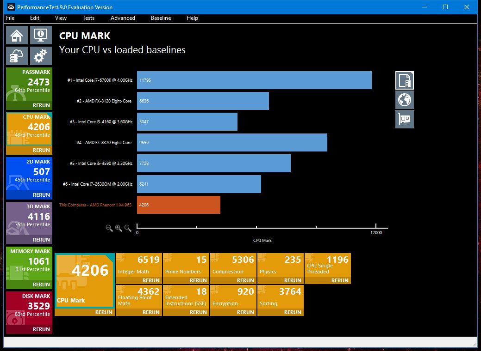
Task: Click the baseline file chart view icon
Action: (404, 80)
